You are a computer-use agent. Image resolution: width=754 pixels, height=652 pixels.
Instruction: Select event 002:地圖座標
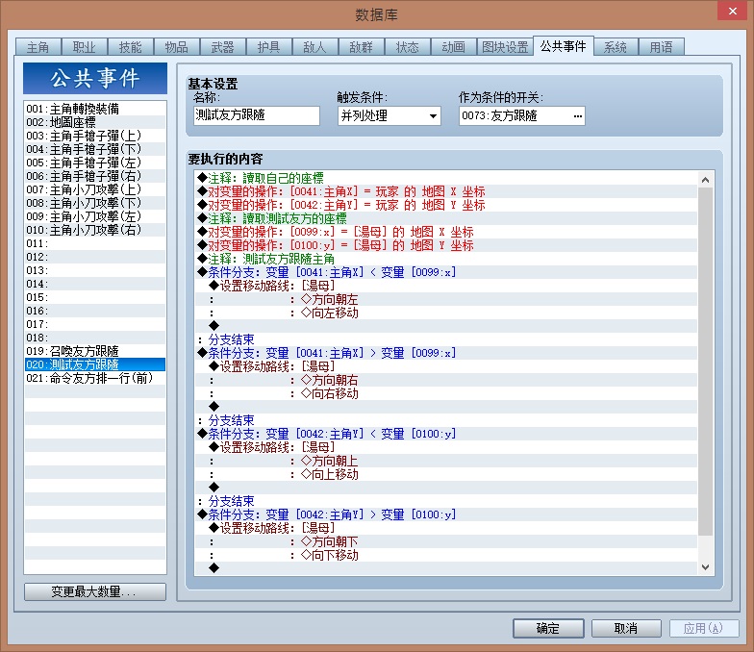point(94,122)
